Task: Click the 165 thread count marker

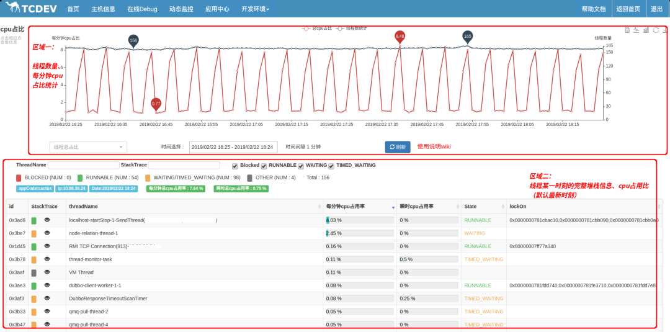Action: tap(468, 38)
